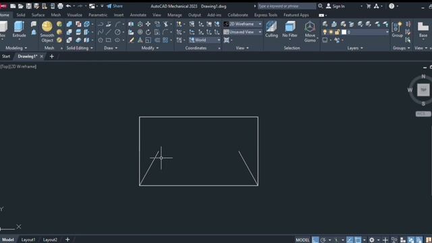The image size is (432, 243).
Task: Click the Move Gizmo icon
Action: coord(310,32)
